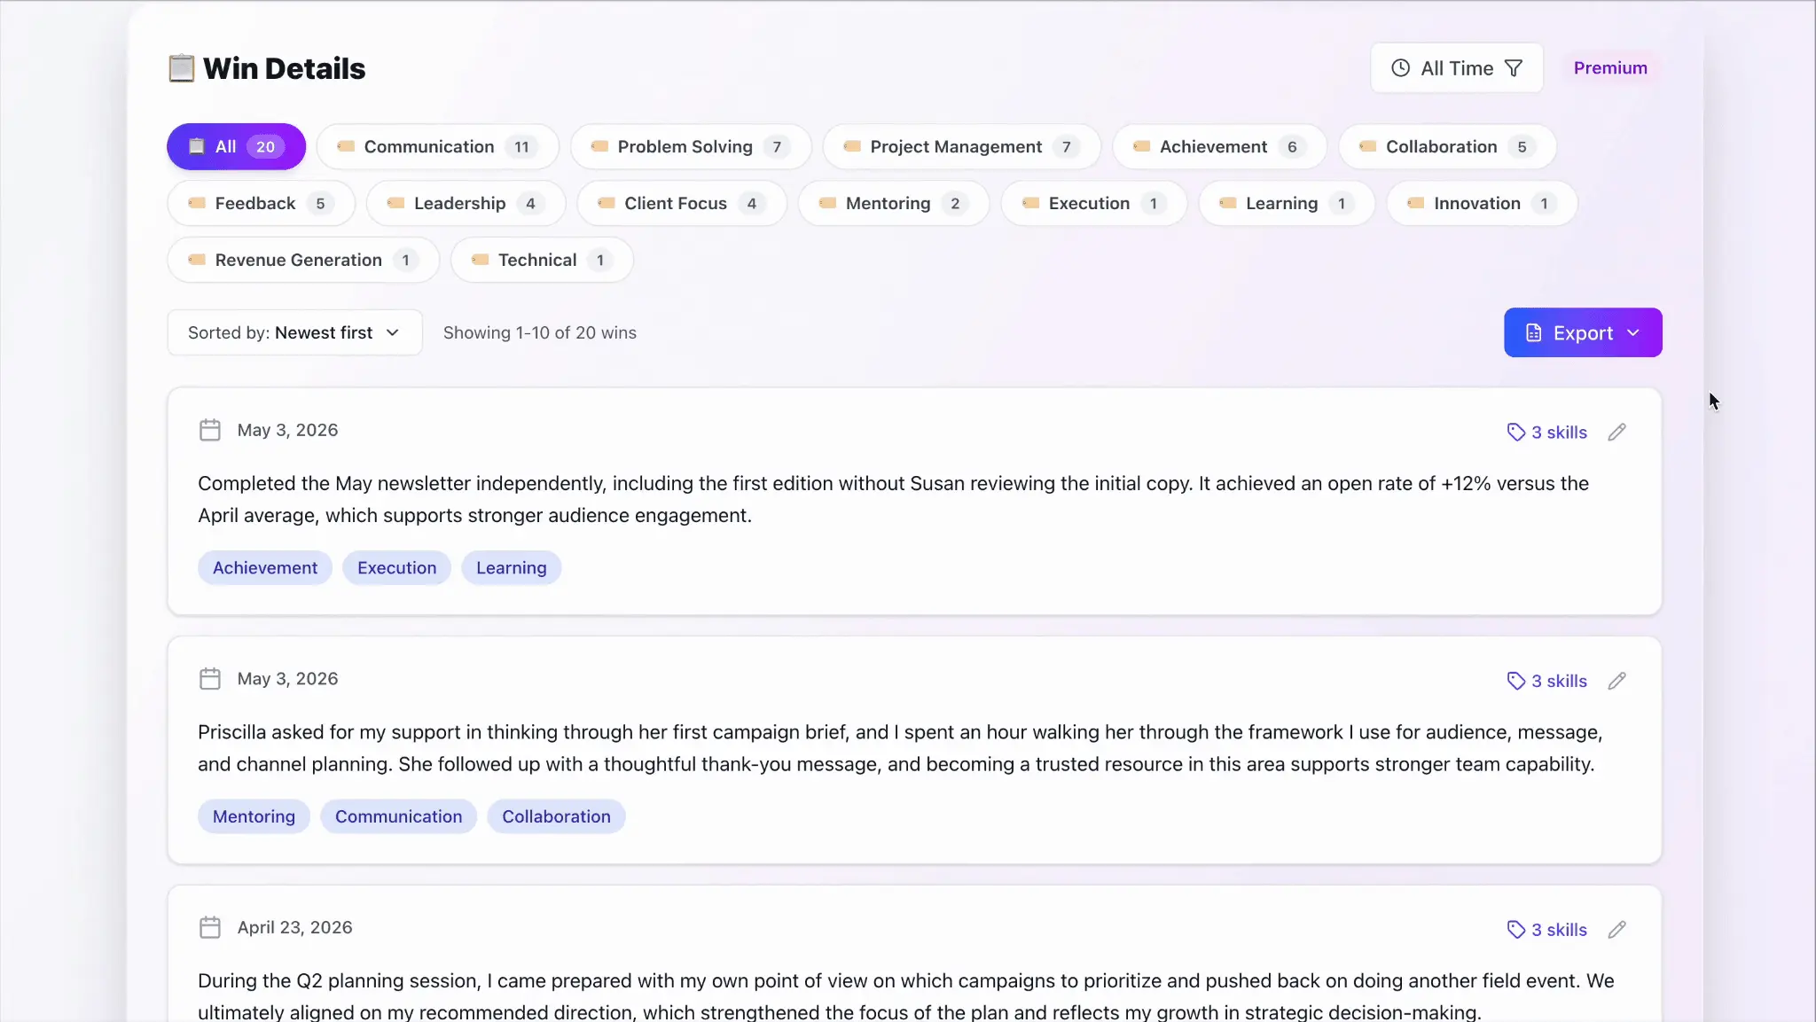Click the pencil edit icon on the Priscilla win
This screenshot has width=1816, height=1022.
[1616, 681]
